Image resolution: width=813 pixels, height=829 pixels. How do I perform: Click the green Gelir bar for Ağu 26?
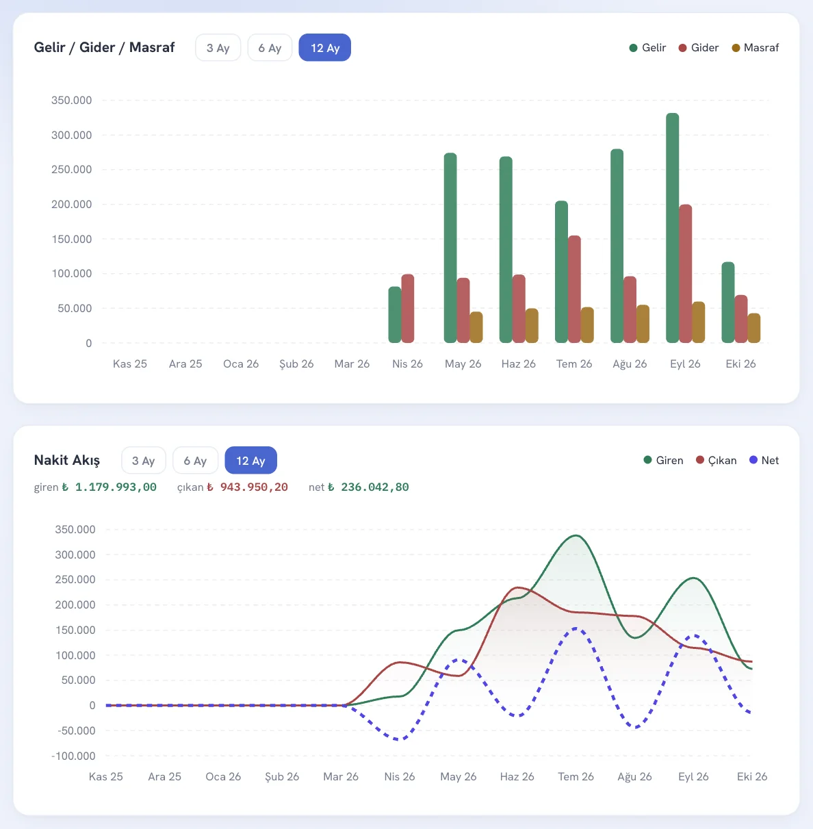click(617, 246)
